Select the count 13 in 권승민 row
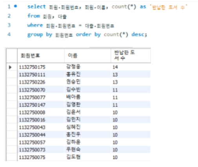Viewport: 198px width, 167px height. (131, 82)
